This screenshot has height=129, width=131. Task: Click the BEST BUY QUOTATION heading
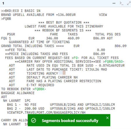coord(64,22)
